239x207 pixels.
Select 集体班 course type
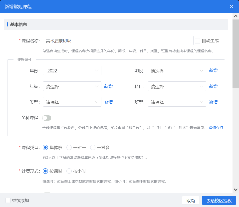point(45,148)
